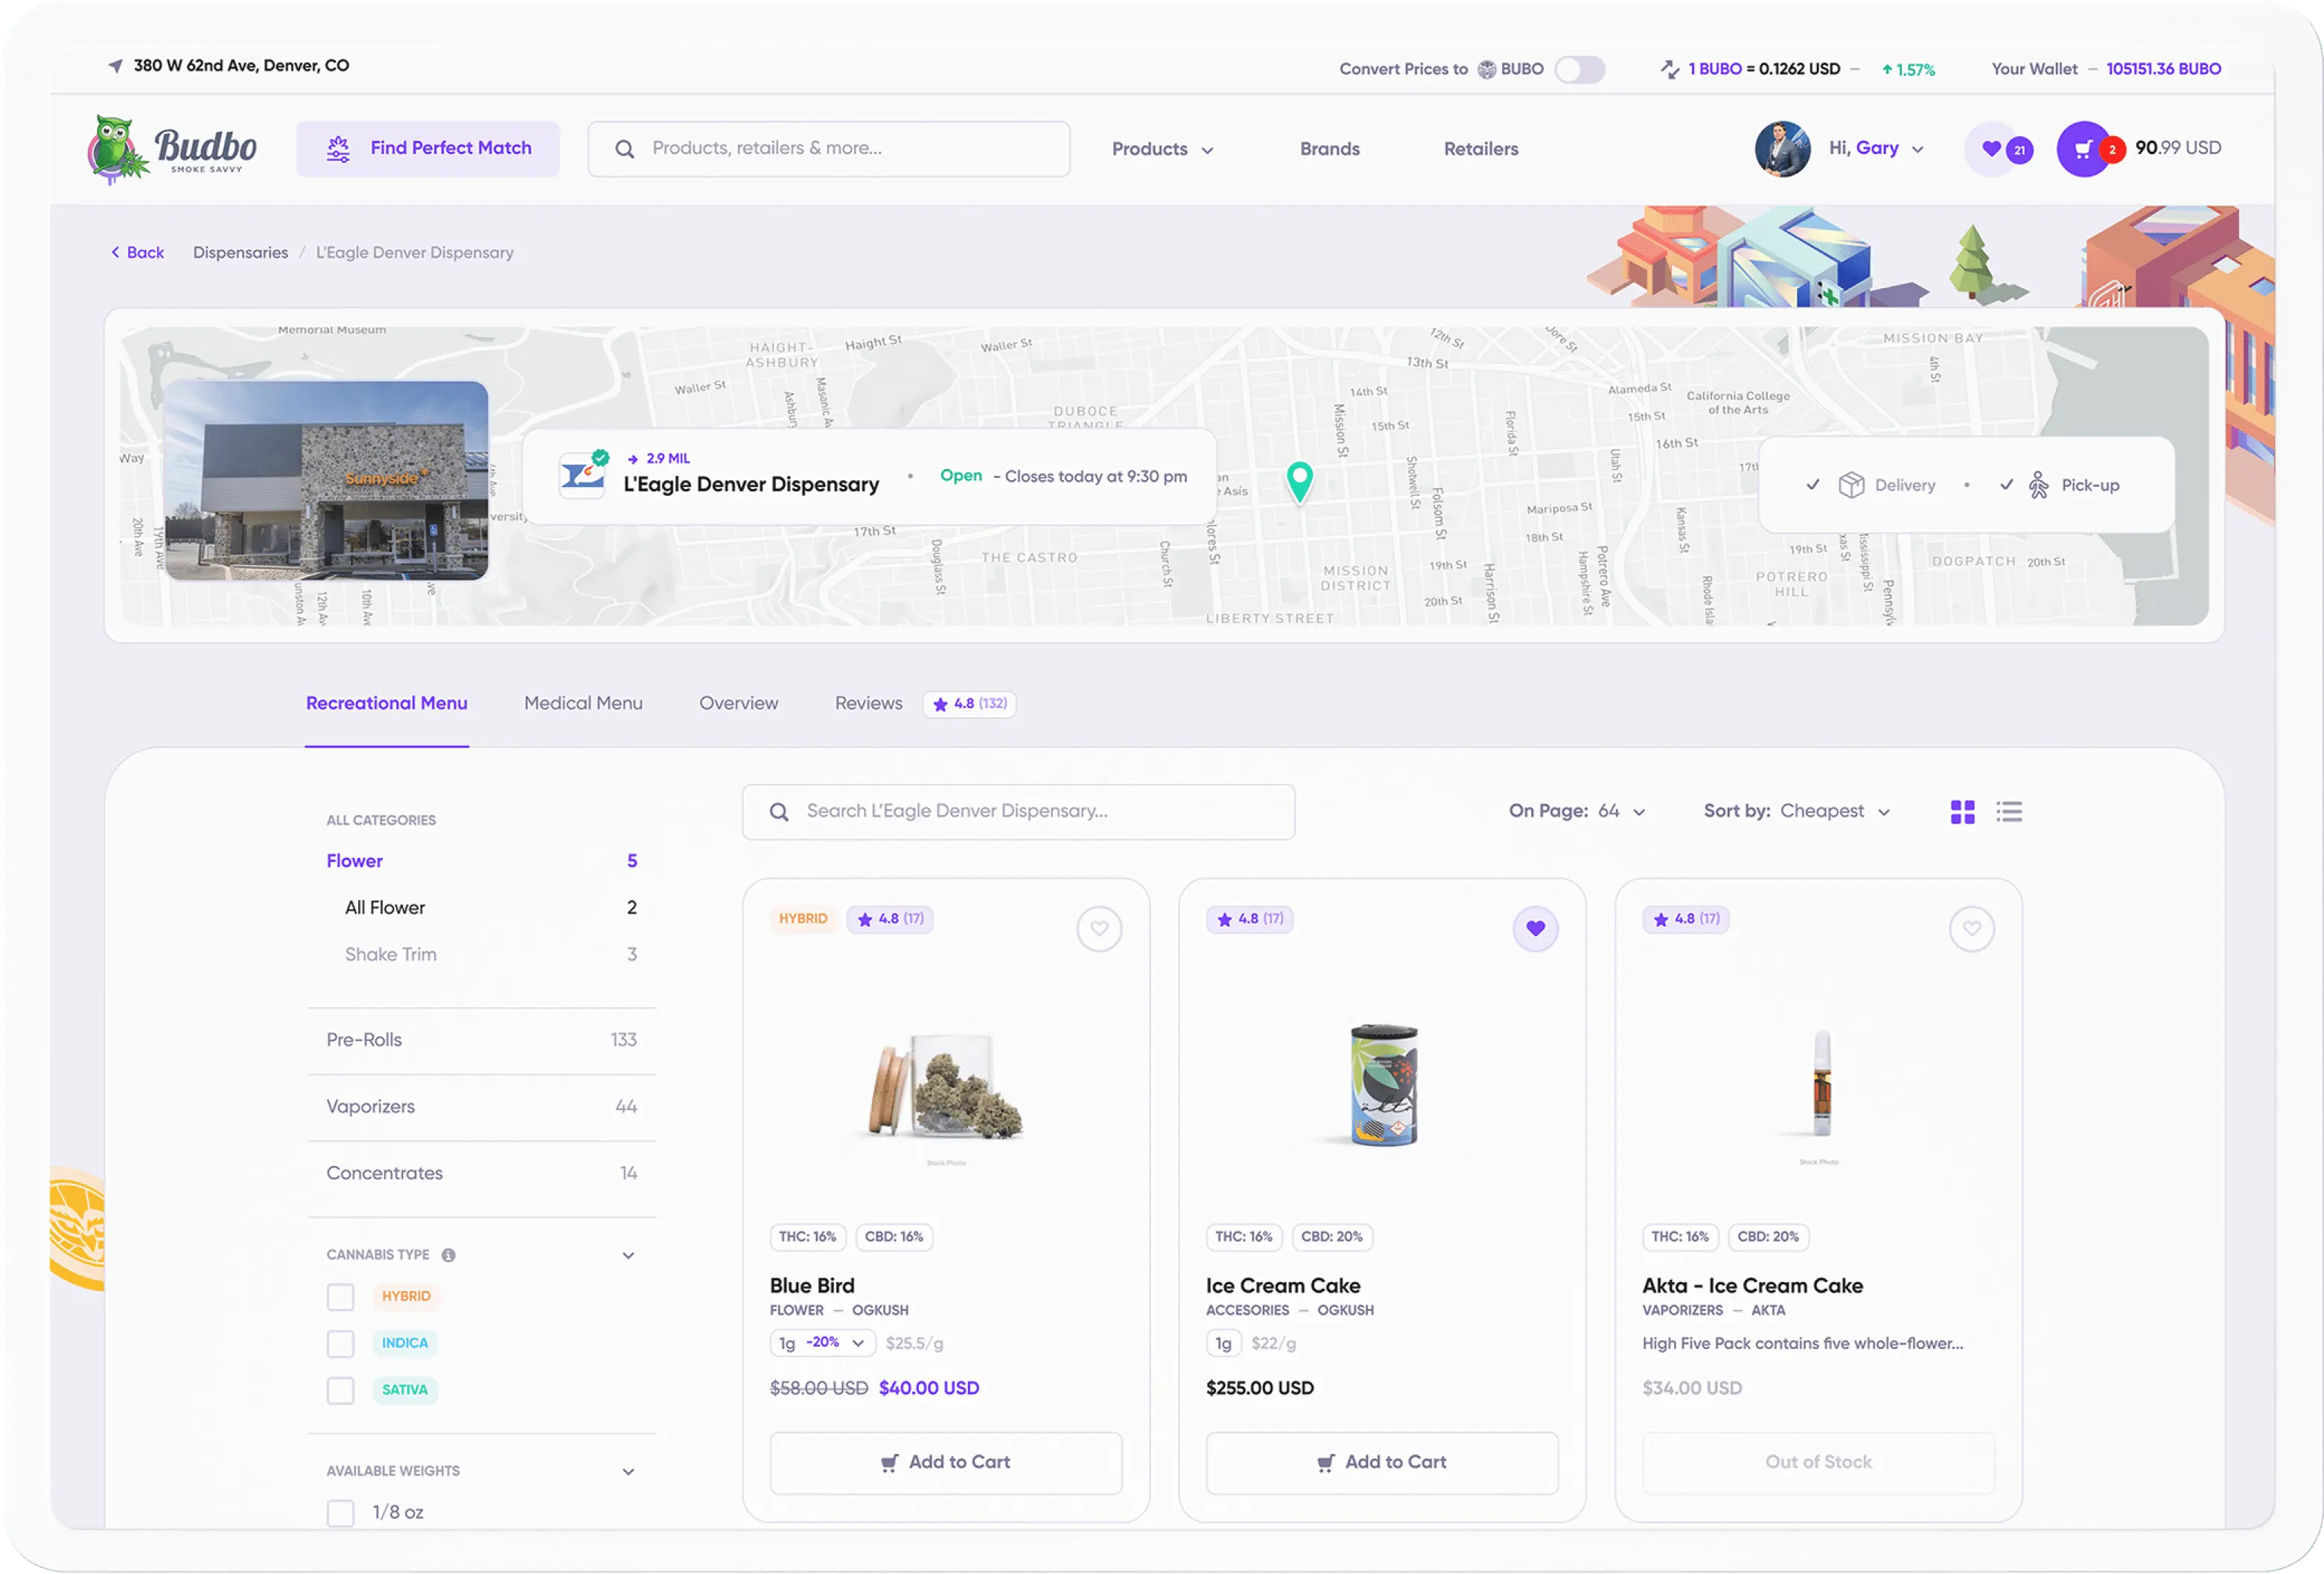Switch to list view layout
Image resolution: width=2324 pixels, height=1574 pixels.
(2009, 812)
